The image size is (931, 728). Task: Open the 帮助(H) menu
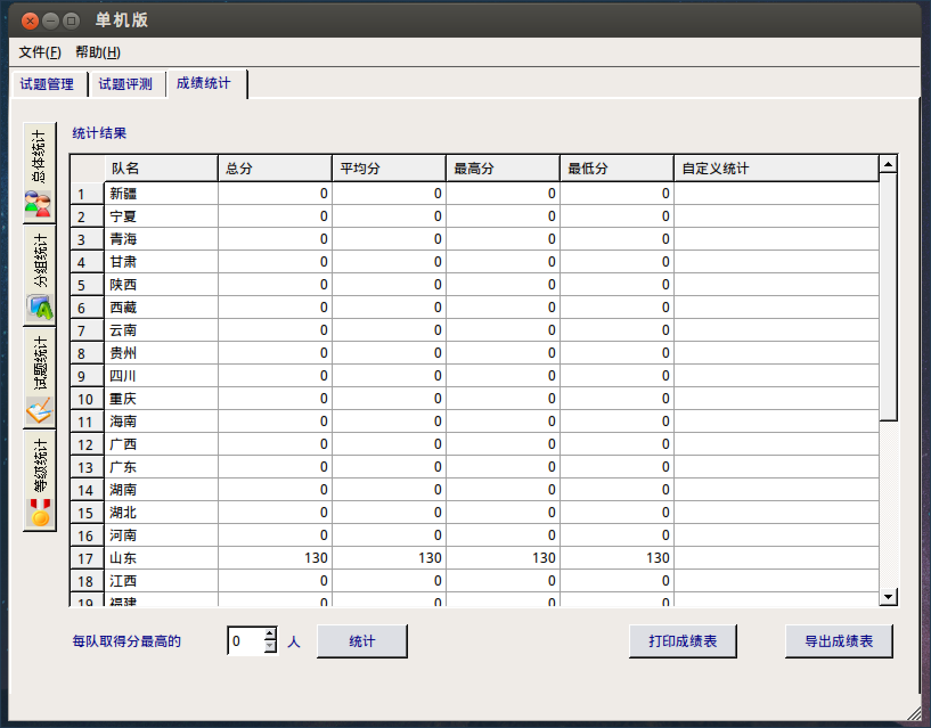click(98, 52)
